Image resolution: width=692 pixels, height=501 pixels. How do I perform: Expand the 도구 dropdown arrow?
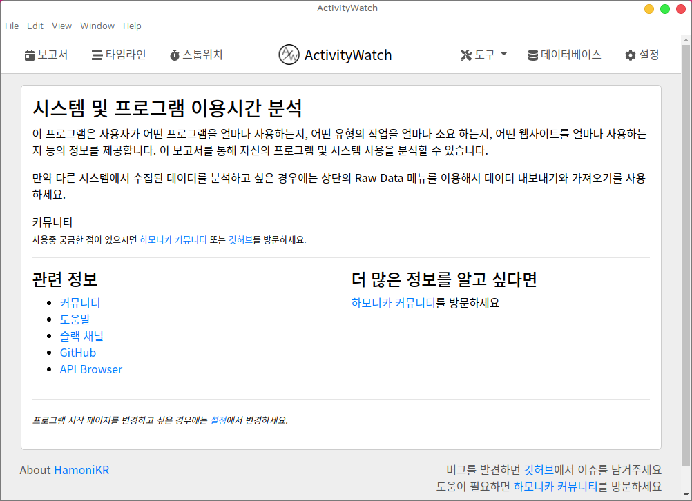tap(503, 55)
